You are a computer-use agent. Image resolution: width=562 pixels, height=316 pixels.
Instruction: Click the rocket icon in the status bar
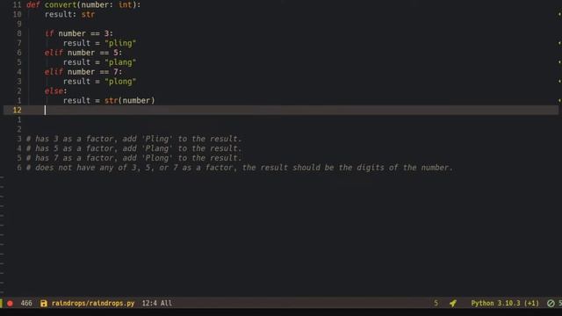click(453, 304)
